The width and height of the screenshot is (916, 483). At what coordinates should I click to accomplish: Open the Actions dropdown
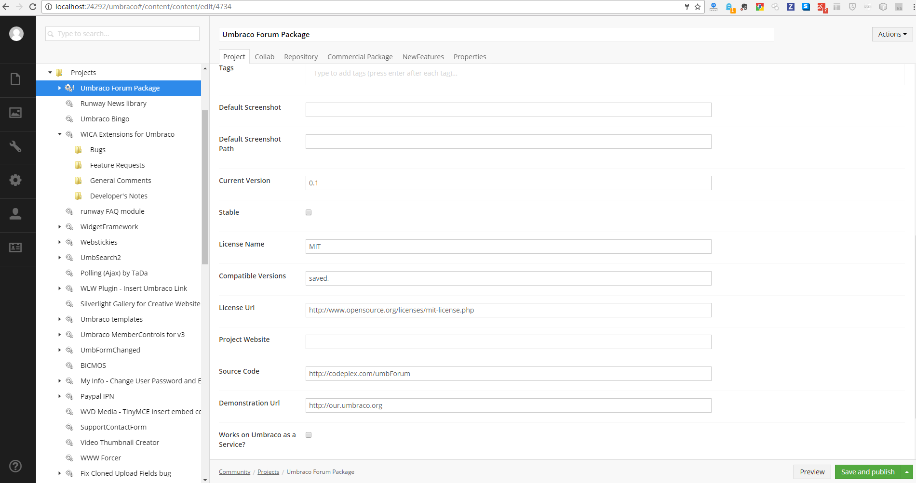pyautogui.click(x=892, y=34)
